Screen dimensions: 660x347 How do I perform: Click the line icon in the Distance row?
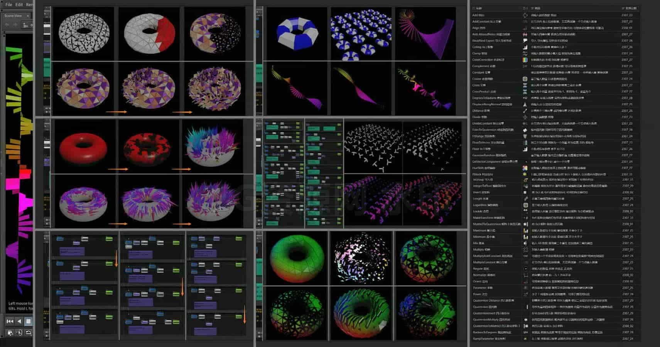[525, 111]
